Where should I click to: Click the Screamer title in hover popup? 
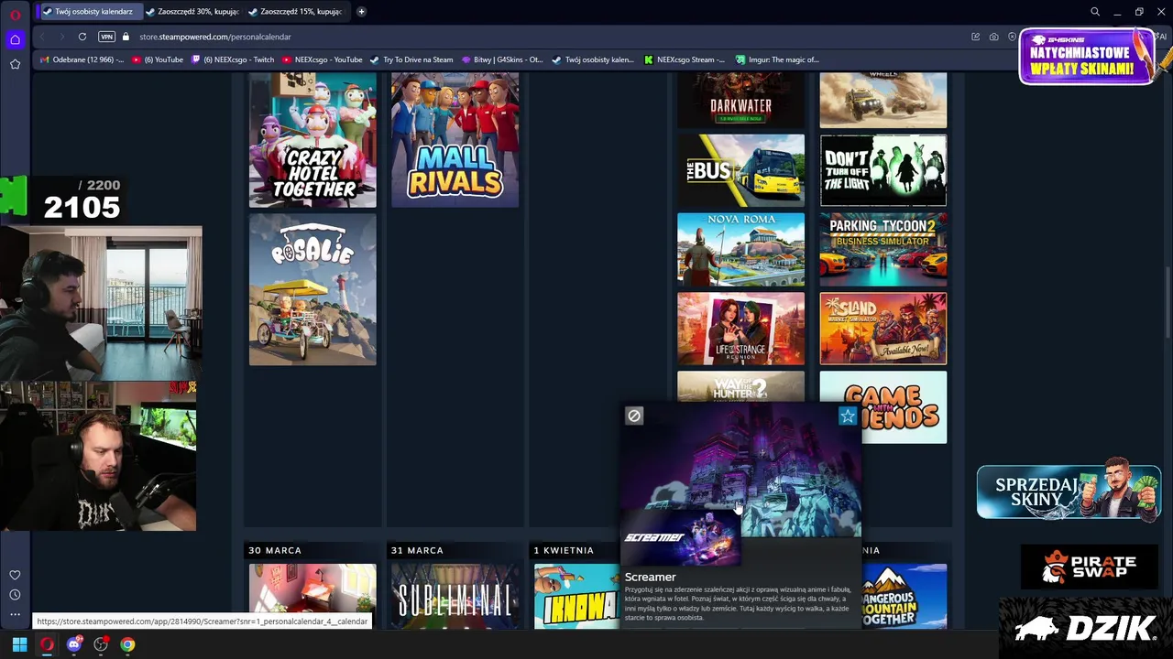click(x=650, y=577)
